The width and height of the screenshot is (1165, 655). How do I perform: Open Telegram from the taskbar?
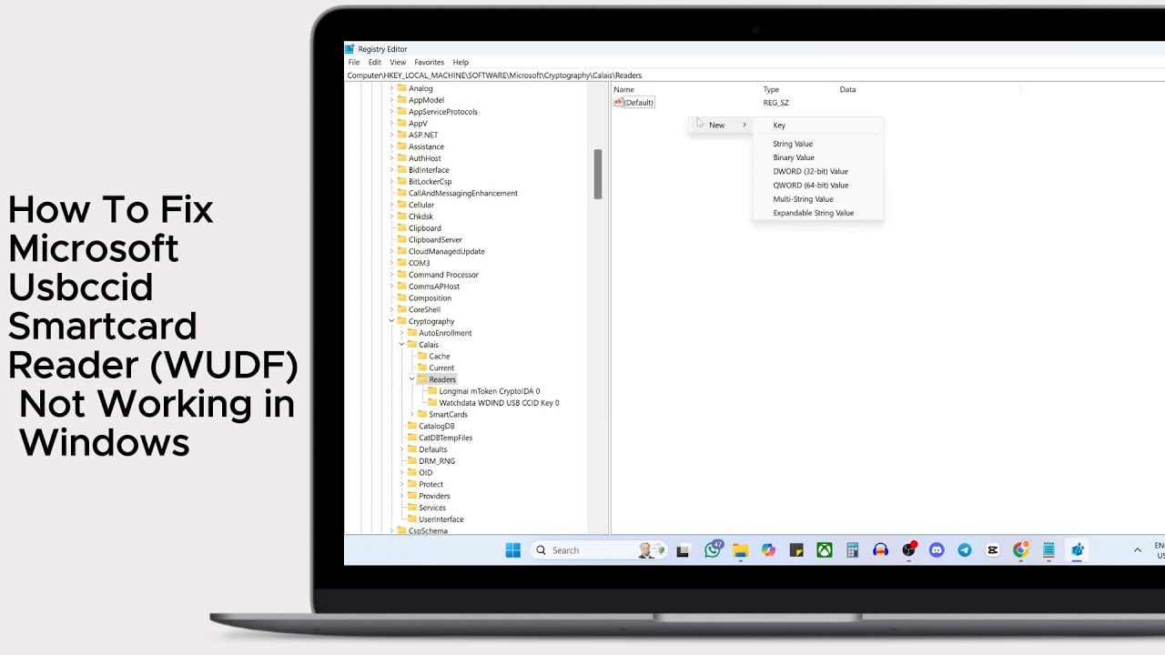click(965, 550)
